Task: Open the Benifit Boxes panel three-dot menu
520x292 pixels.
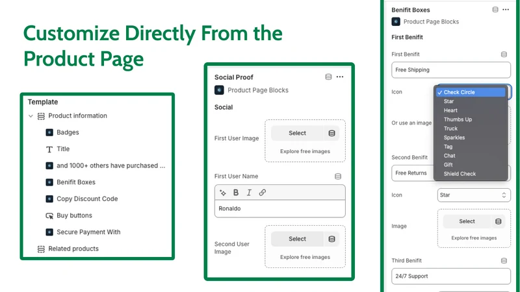Action: (506, 10)
